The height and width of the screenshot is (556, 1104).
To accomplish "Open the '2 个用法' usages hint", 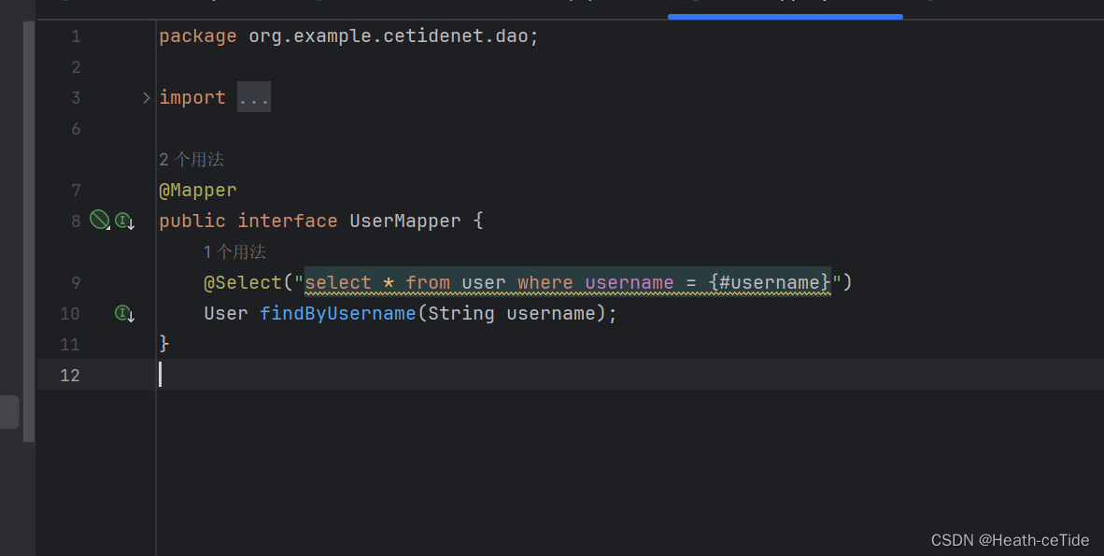I will pyautogui.click(x=191, y=159).
